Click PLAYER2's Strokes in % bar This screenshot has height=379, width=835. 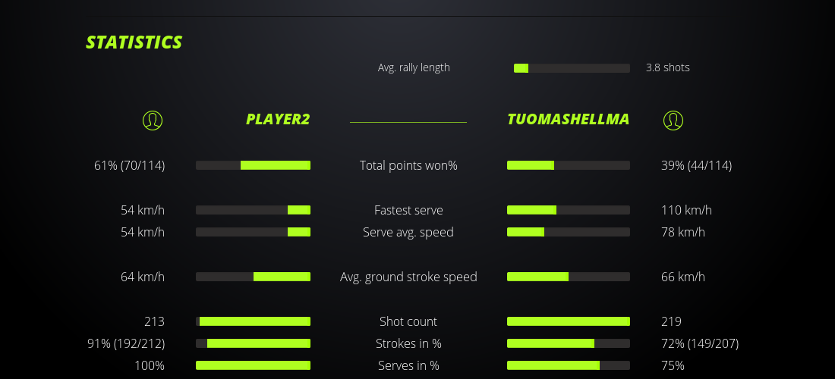point(253,343)
